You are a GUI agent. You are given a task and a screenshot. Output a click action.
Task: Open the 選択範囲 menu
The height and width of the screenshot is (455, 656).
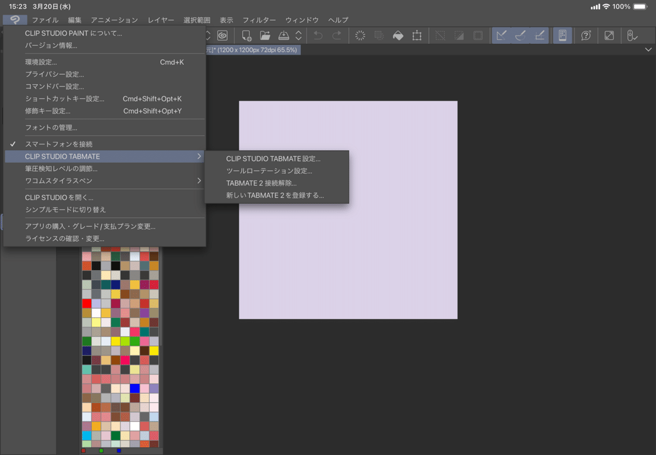click(197, 20)
